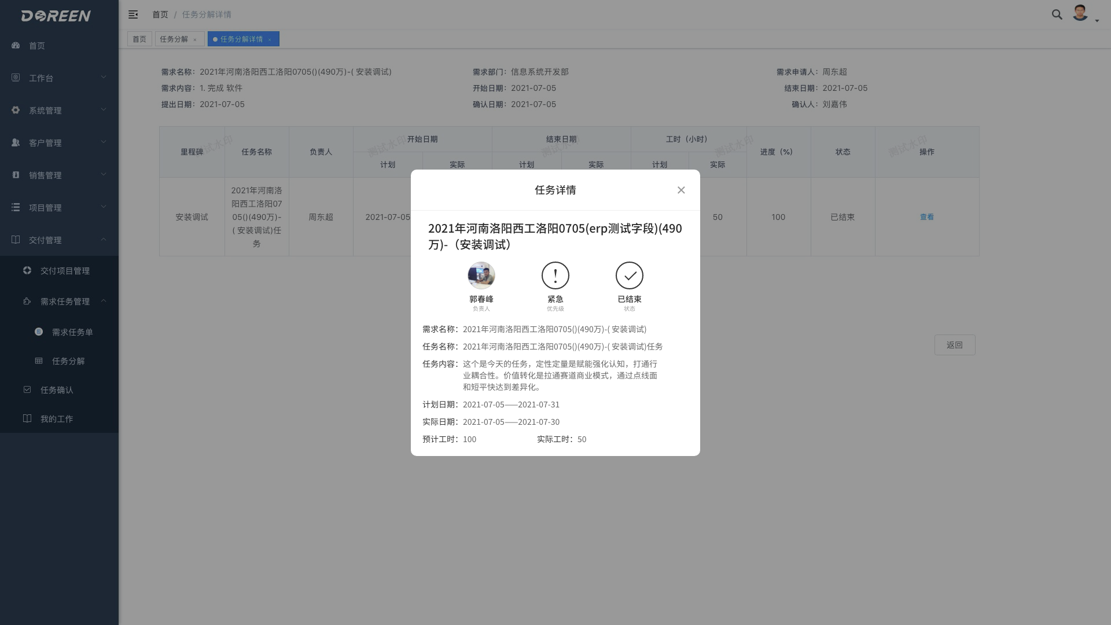Click the 任务分解 table icon
Screen dimensions: 1111x625
click(39, 361)
